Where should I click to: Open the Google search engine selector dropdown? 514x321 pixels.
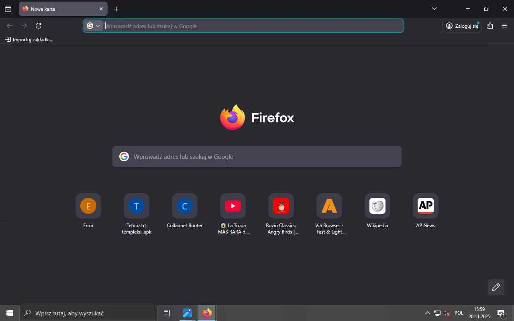click(x=93, y=26)
